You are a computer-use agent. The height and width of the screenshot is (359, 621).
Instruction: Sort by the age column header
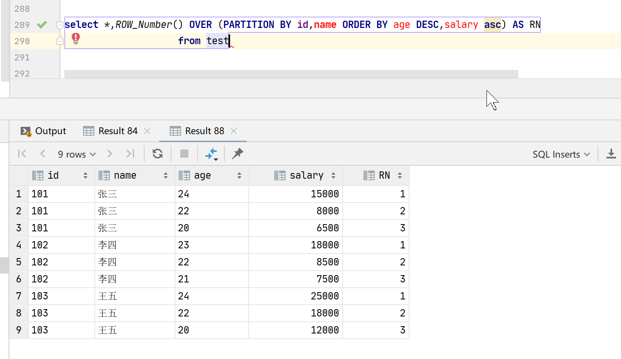pyautogui.click(x=203, y=175)
